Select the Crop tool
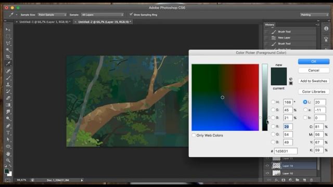This screenshot has height=187, width=333. pyautogui.click(x=8, y=57)
